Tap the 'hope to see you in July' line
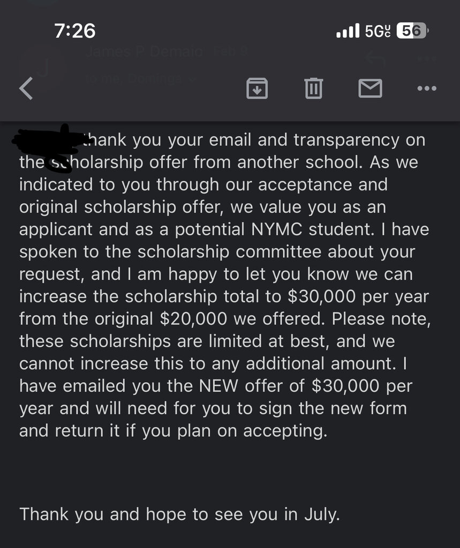 (243, 514)
